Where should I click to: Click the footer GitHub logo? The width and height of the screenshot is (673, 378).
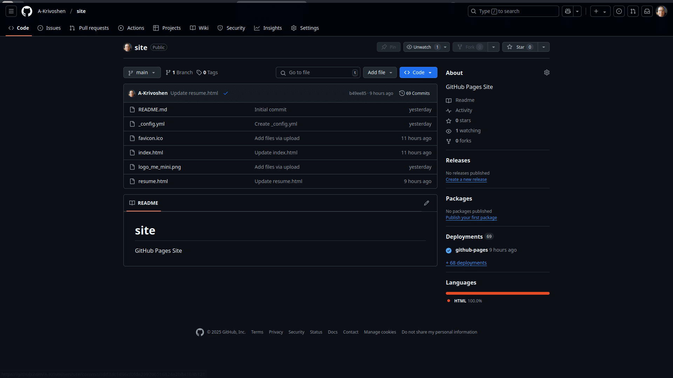(200, 332)
